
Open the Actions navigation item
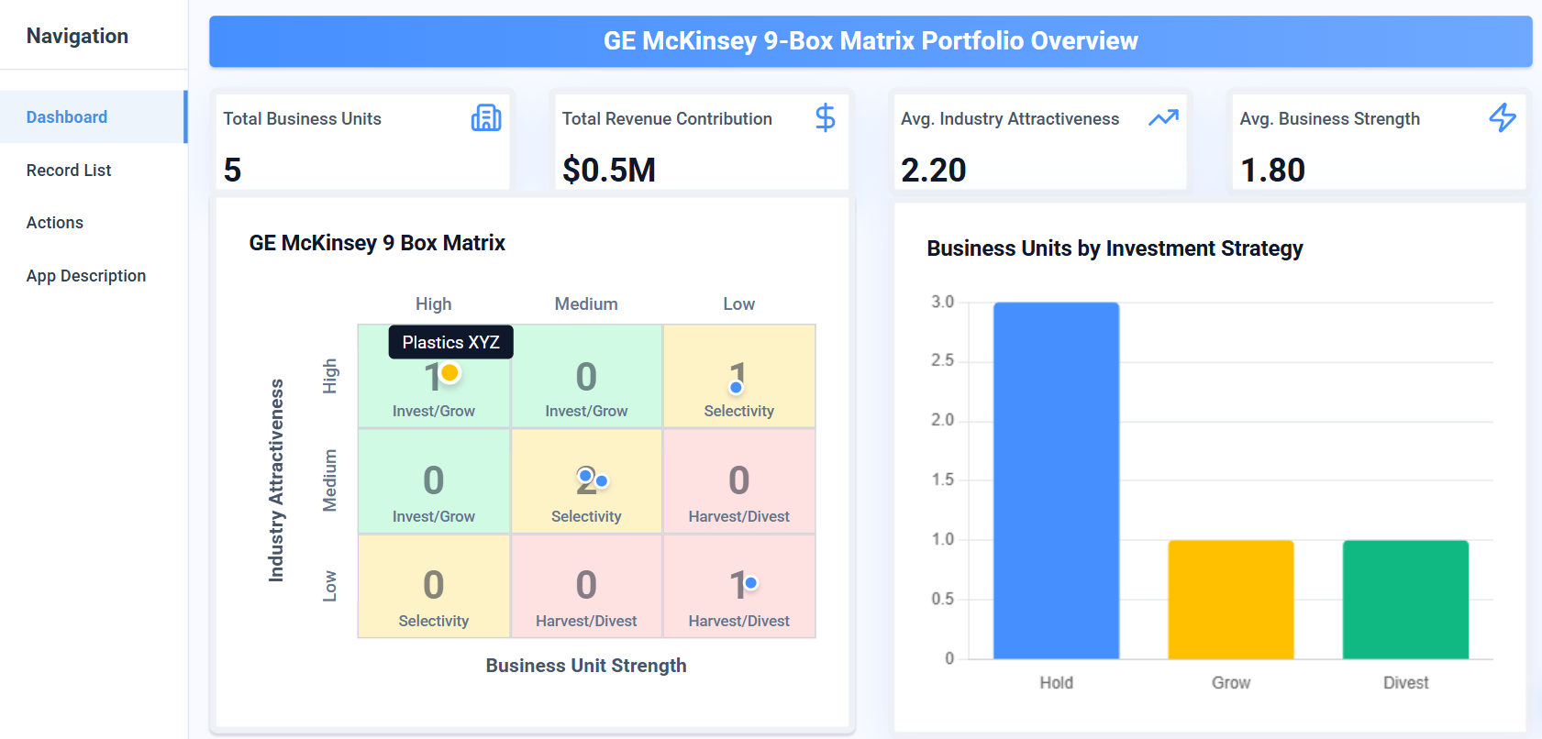(x=94, y=223)
